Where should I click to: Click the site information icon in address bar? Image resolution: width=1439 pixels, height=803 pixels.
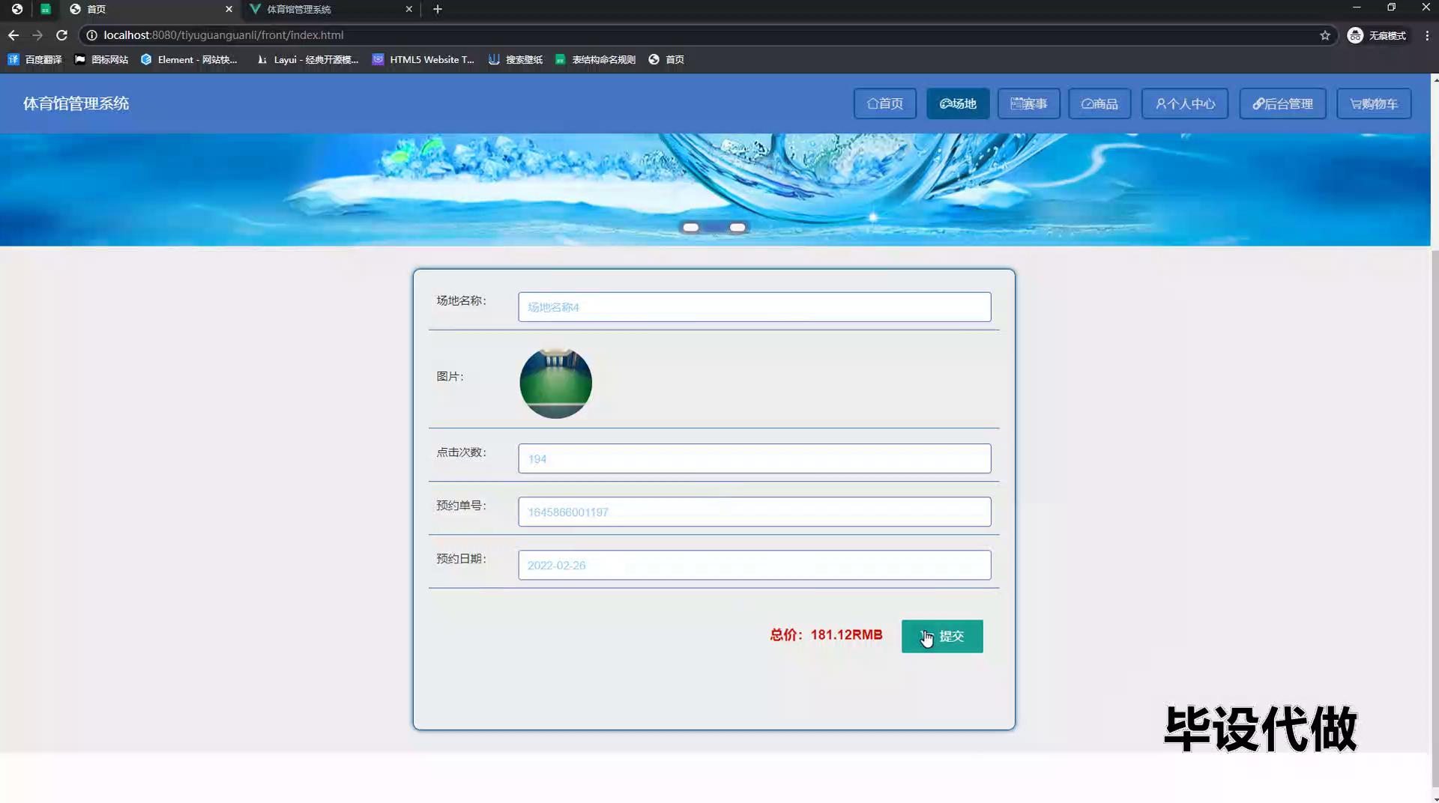pos(91,35)
